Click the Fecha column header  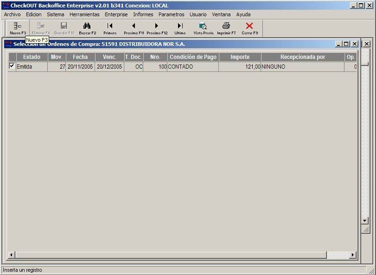(80, 57)
